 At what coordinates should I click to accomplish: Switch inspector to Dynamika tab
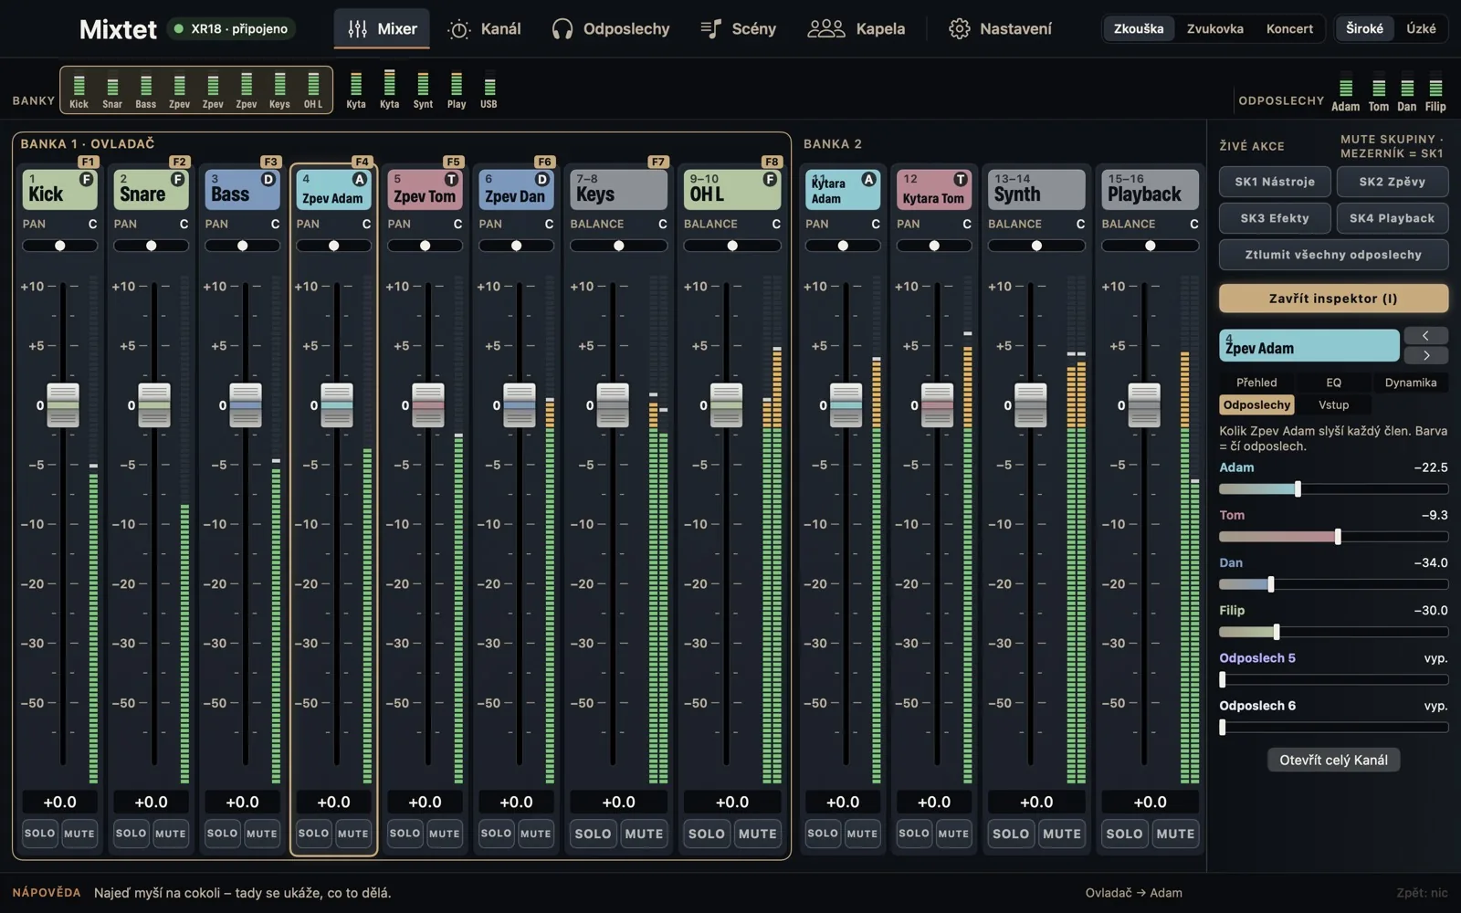tap(1411, 383)
